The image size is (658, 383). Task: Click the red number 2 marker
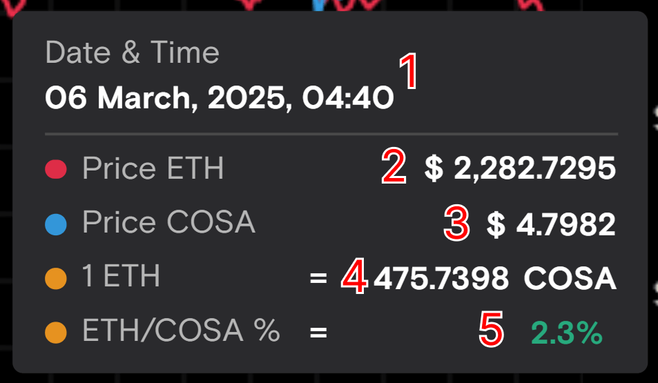pyautogui.click(x=394, y=168)
